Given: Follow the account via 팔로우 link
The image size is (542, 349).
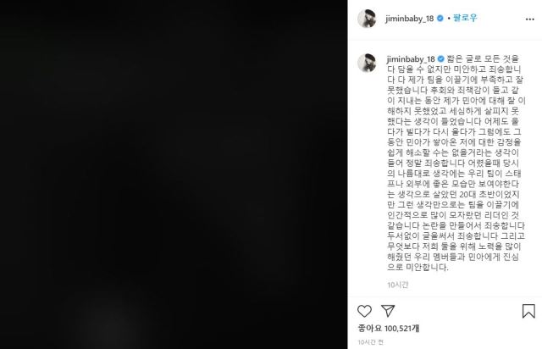Looking at the screenshot, I should click(x=465, y=18).
